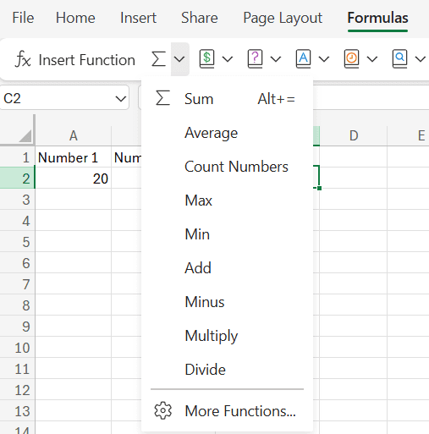
Task: Switch to the Home tab
Action: coord(75,18)
